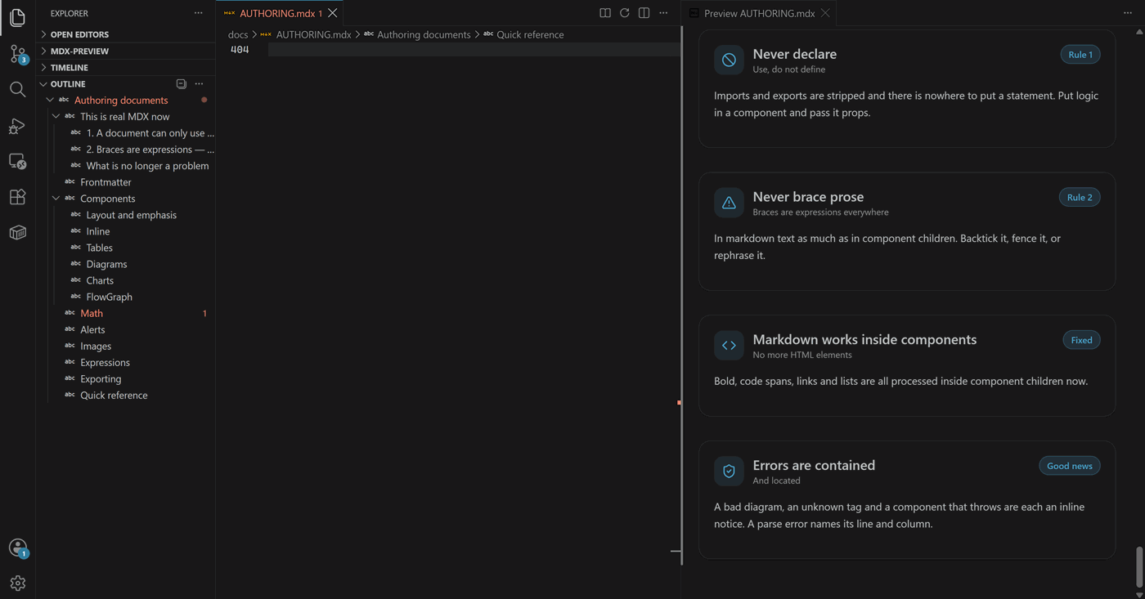The image size is (1145, 599).
Task: Open Run and Debug view
Action: click(x=17, y=125)
